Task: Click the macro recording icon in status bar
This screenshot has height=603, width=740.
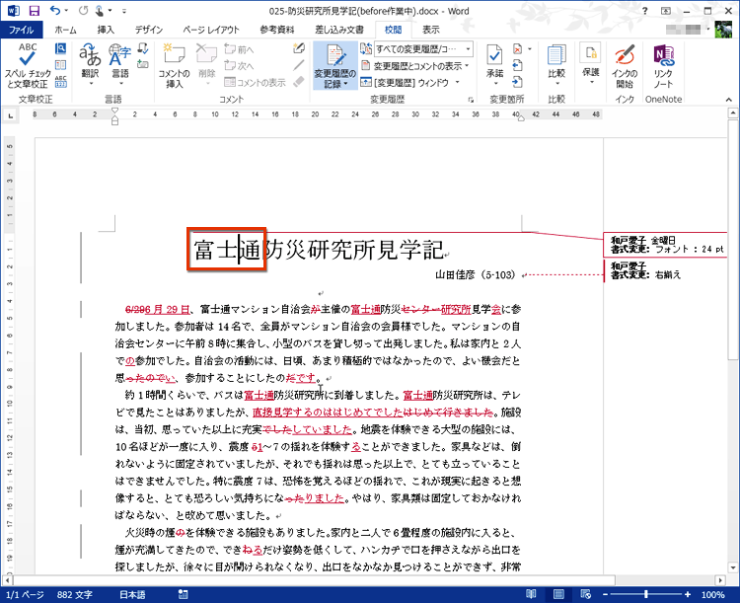Action: pos(184,594)
